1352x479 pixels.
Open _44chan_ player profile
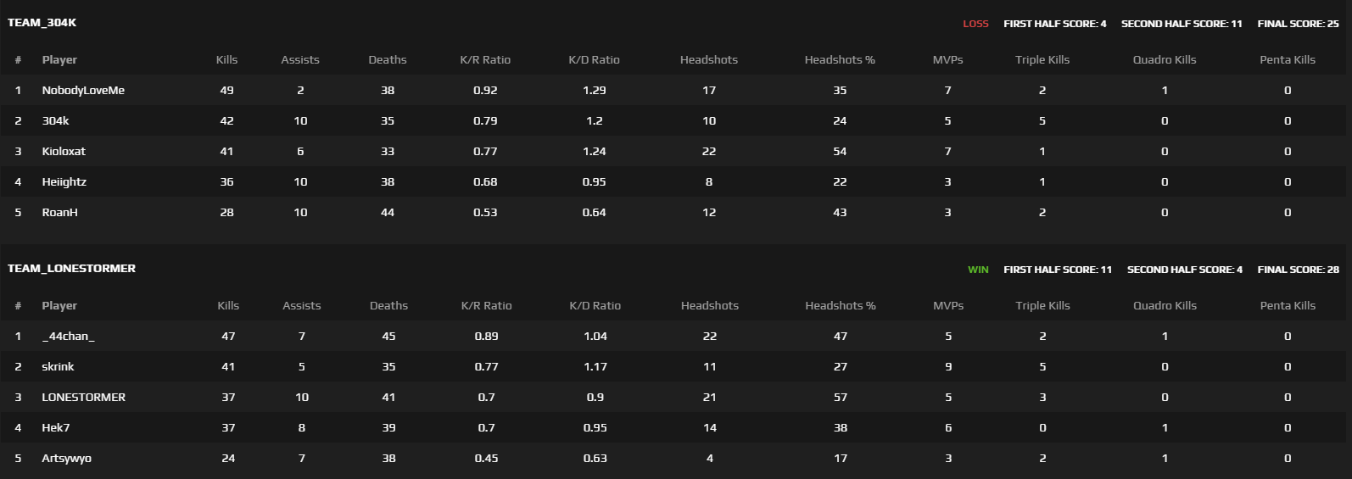pos(68,337)
